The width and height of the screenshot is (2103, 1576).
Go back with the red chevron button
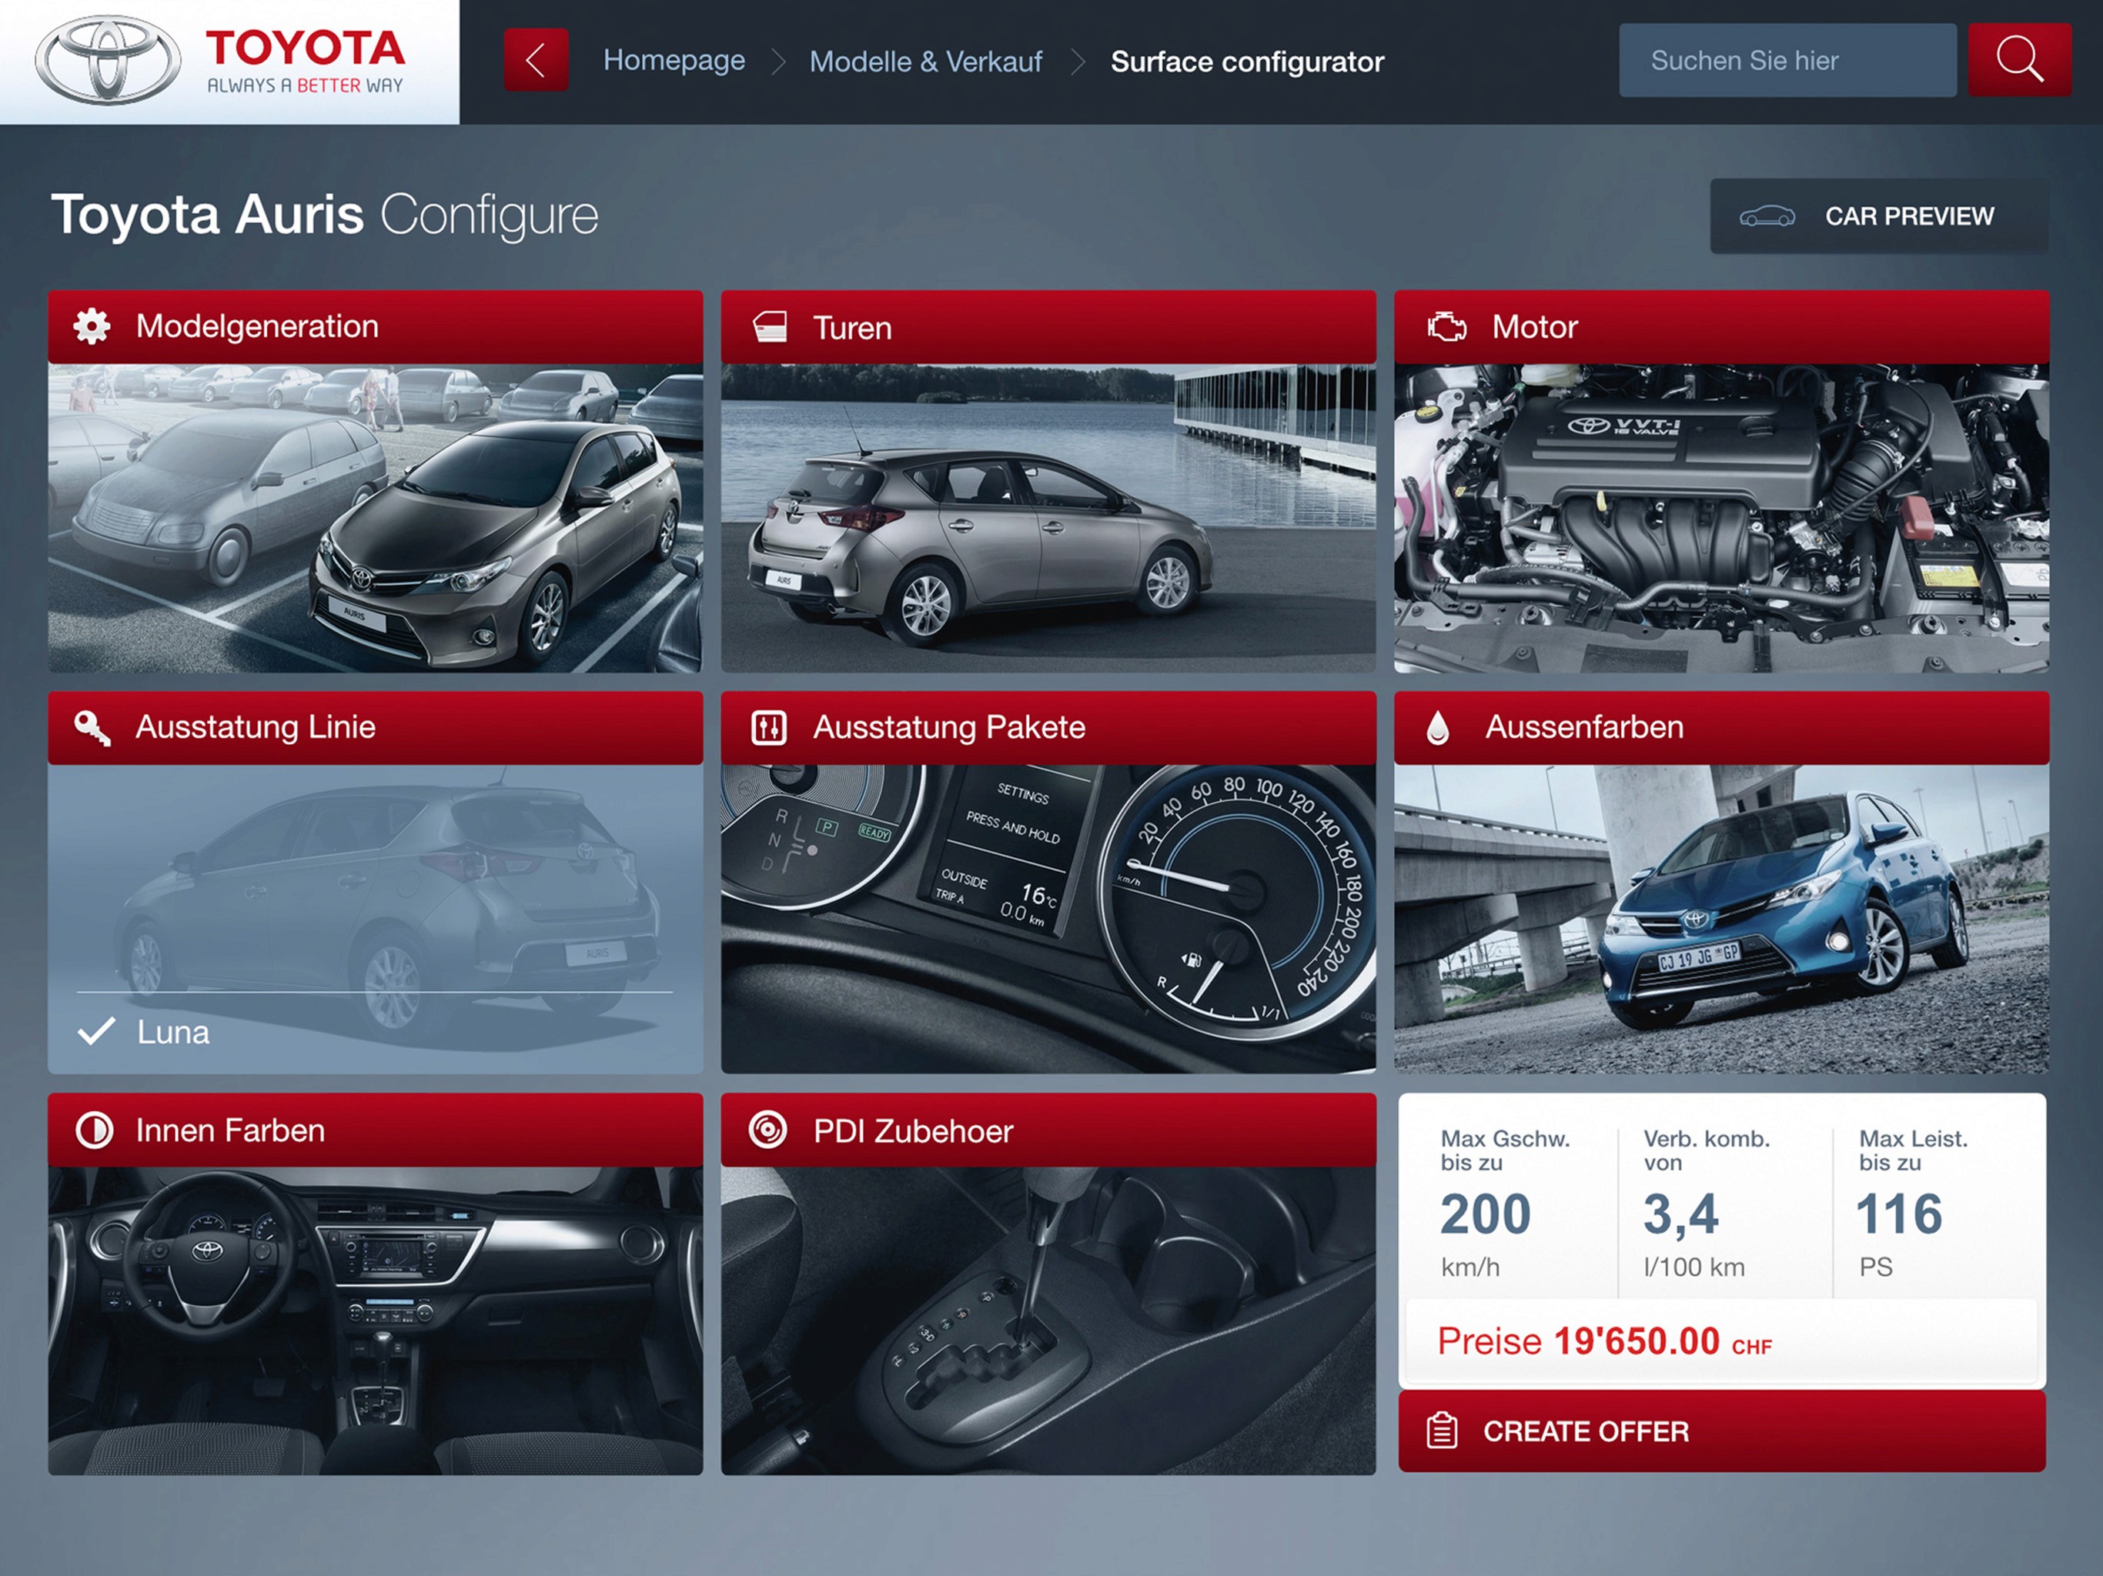535,61
